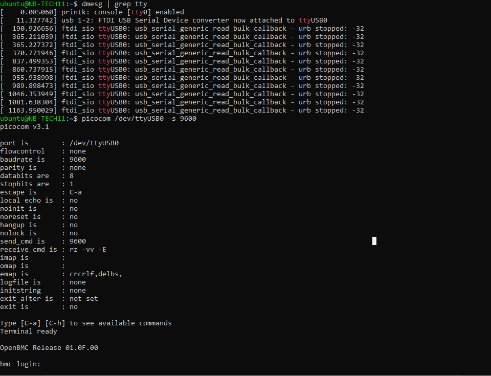Click the 'emap is' value crcrlf,delbs,
Image resolution: width=491 pixels, height=376 pixels.
(96, 274)
